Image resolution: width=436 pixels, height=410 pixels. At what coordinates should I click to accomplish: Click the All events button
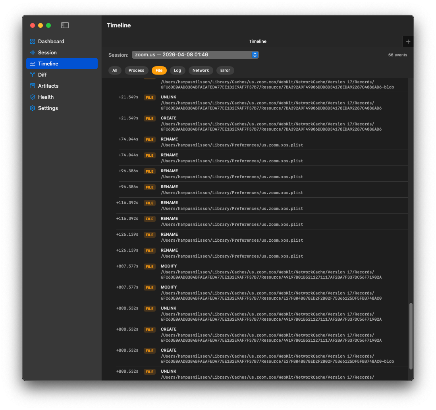(x=115, y=70)
